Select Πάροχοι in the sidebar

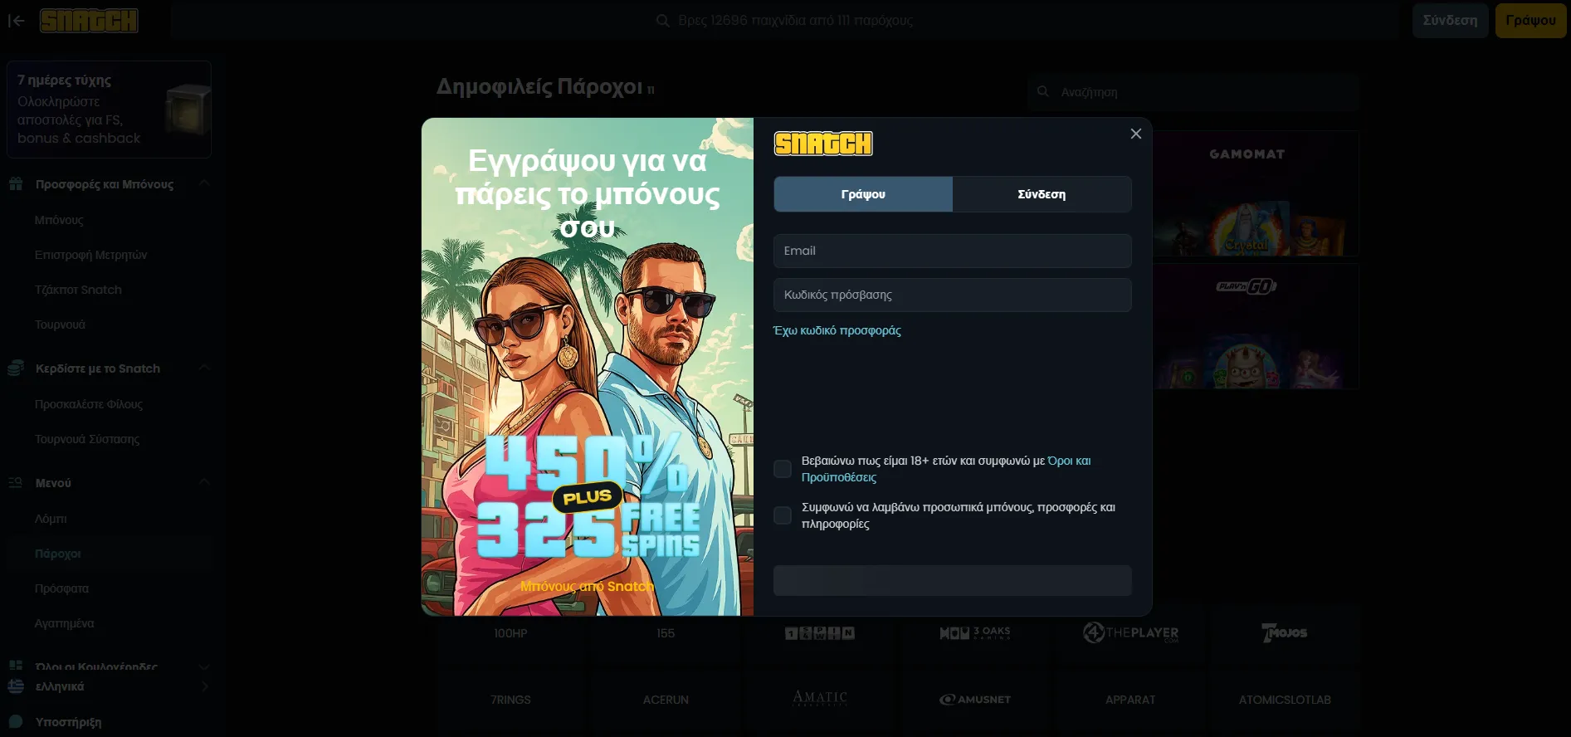(x=58, y=554)
